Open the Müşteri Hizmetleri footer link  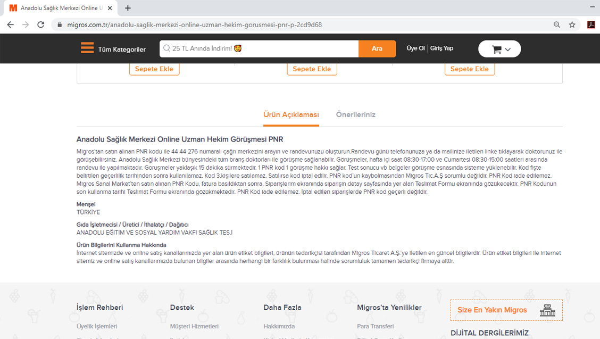pos(194,326)
